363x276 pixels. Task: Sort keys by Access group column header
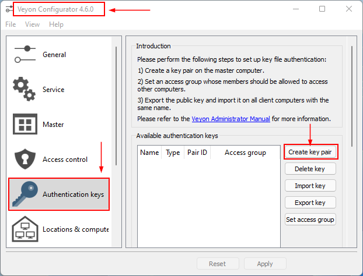tap(245, 153)
